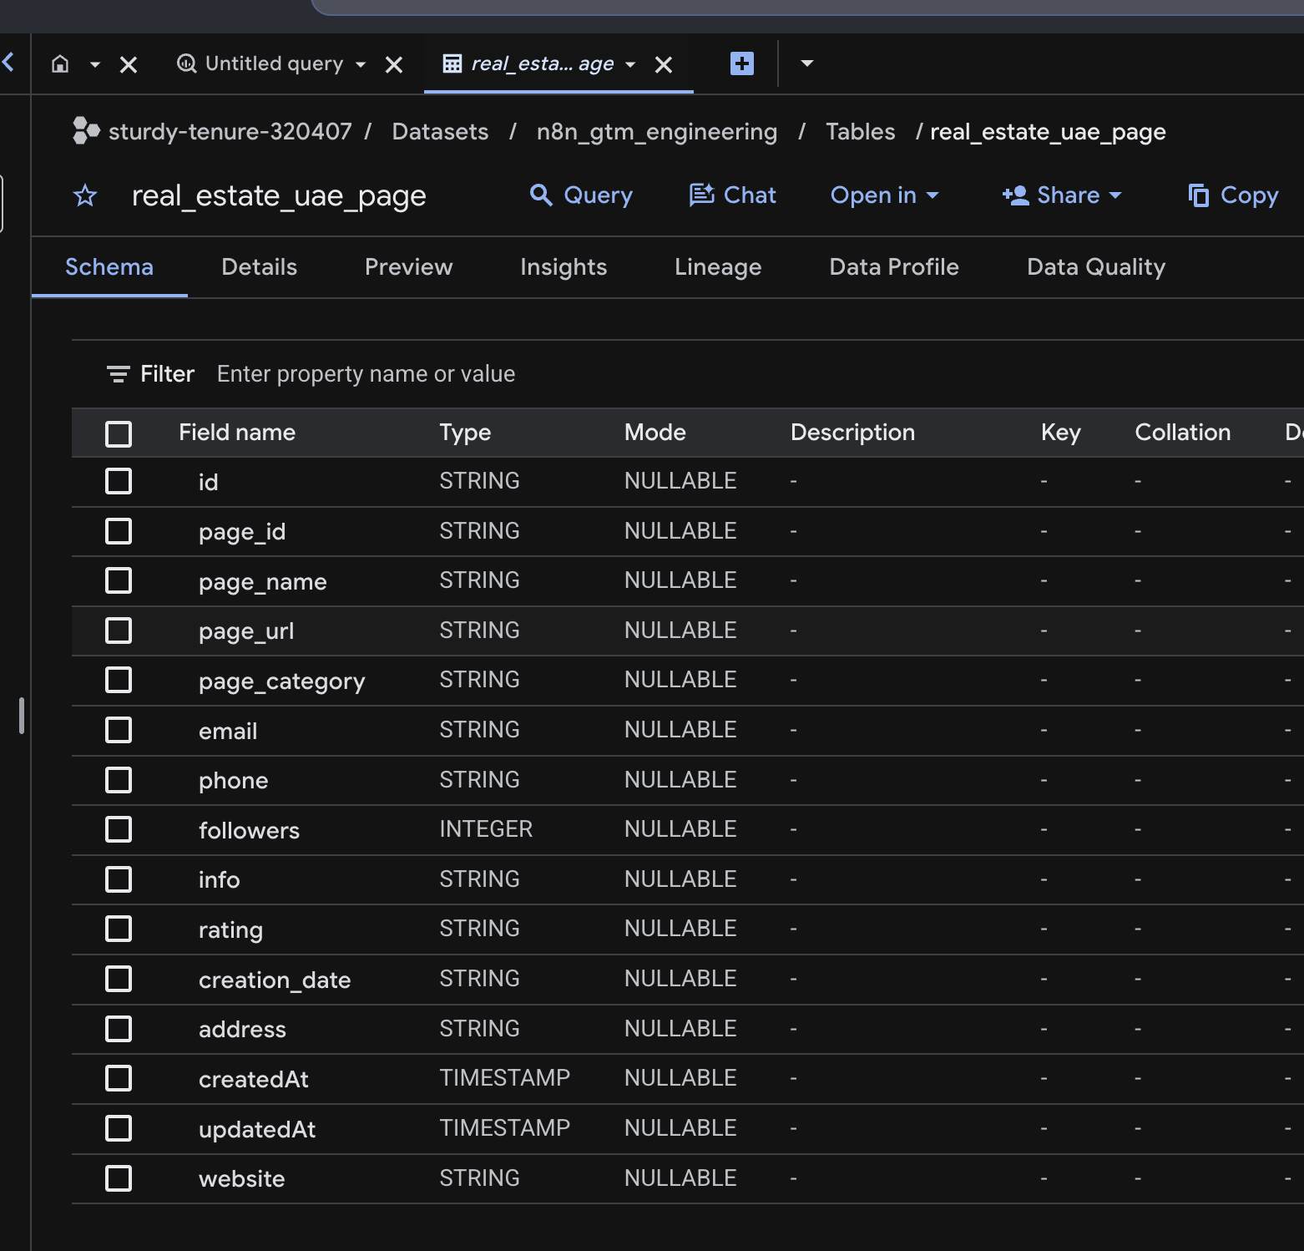Screen dimensions: 1304x1251
Task: Expand the more tab options dropdown arrow
Action: click(x=807, y=63)
